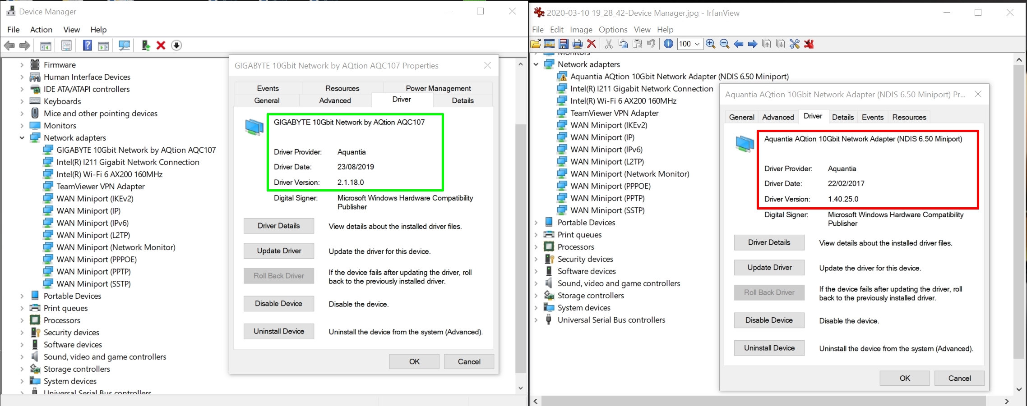1027x406 pixels.
Task: Click Uninstall Device button in GIGABYTE Properties
Action: 279,331
